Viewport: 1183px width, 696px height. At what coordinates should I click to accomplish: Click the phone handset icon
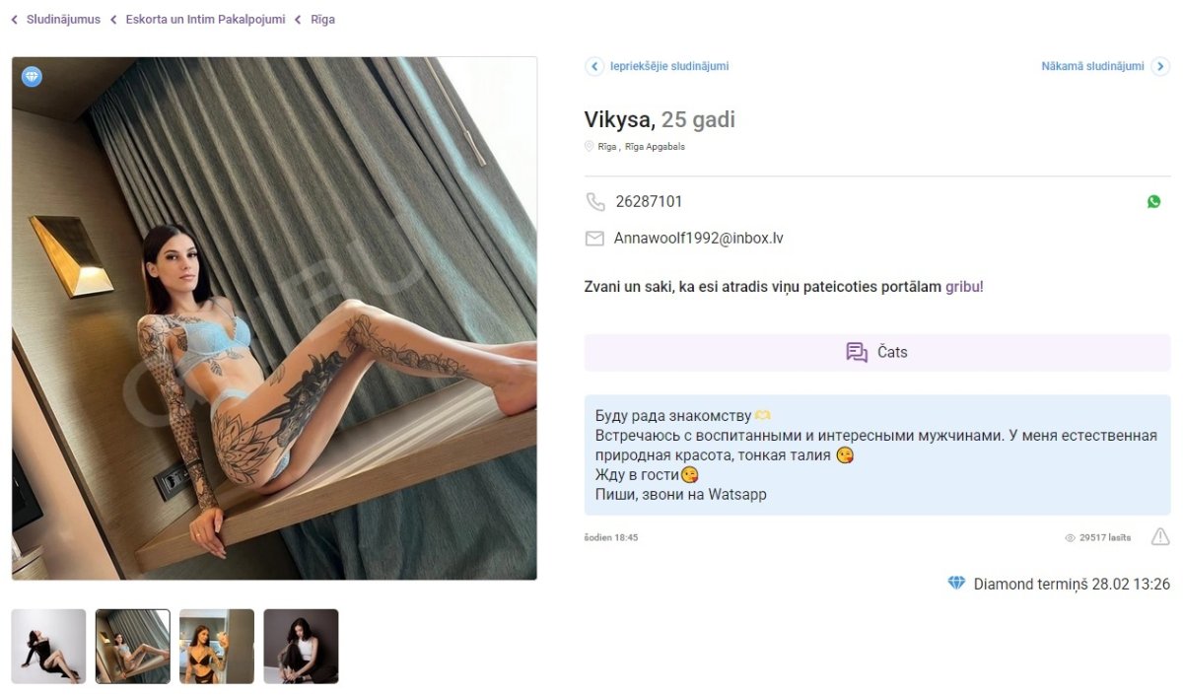coord(595,202)
